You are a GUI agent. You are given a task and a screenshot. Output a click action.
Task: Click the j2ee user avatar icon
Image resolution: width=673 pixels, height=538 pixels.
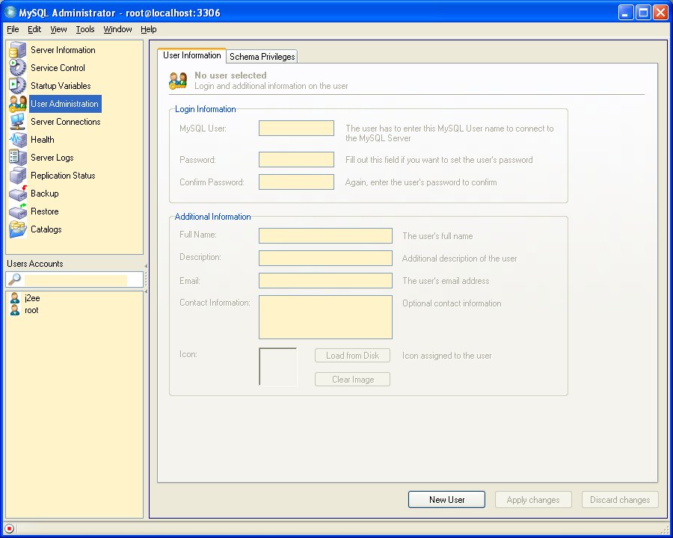click(x=15, y=297)
